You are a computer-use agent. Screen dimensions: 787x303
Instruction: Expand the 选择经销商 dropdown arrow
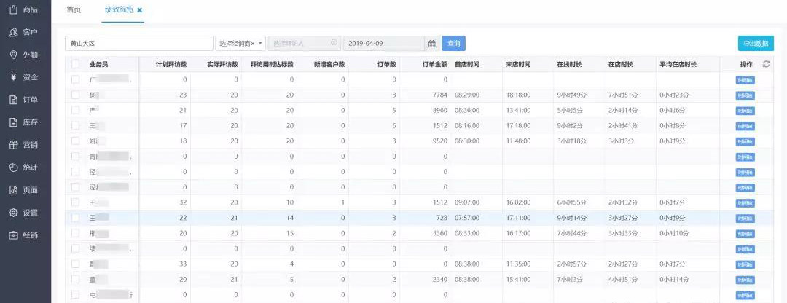point(260,44)
